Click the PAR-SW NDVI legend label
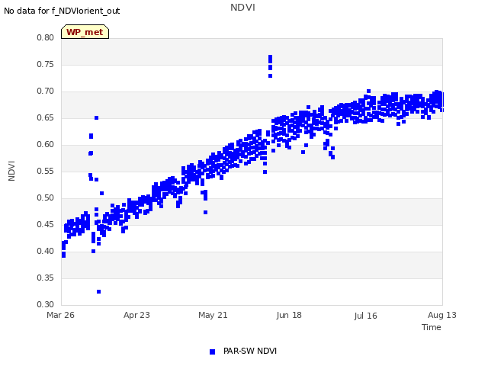This screenshot has width=488, height=366. point(250,351)
